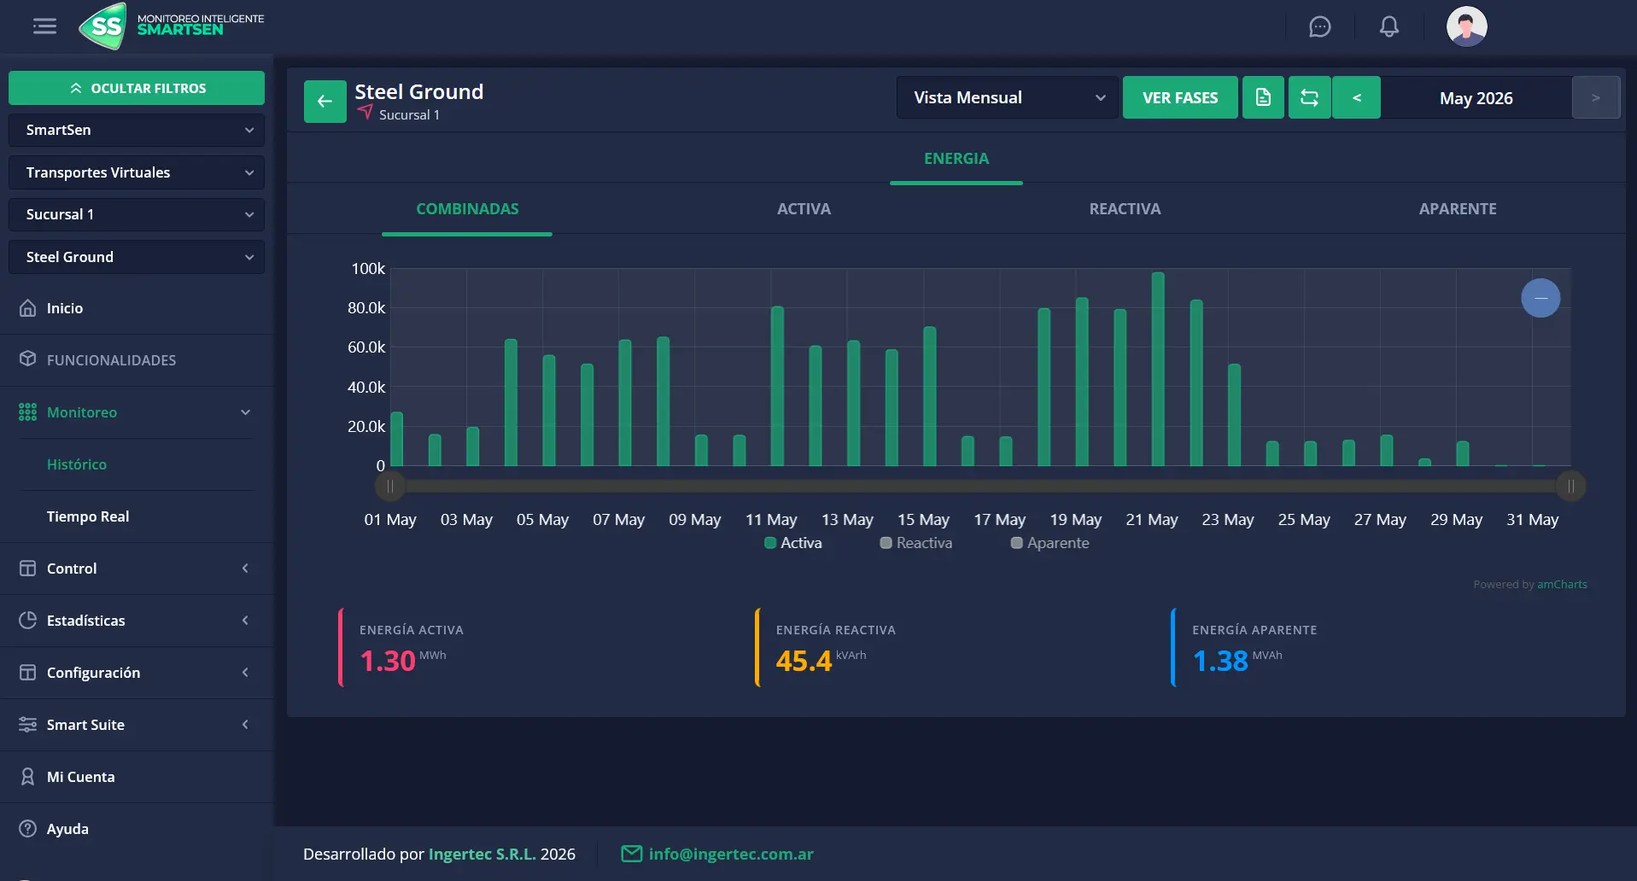The width and height of the screenshot is (1637, 881).
Task: Click the Smart Suite sliders icon
Action: tap(28, 725)
